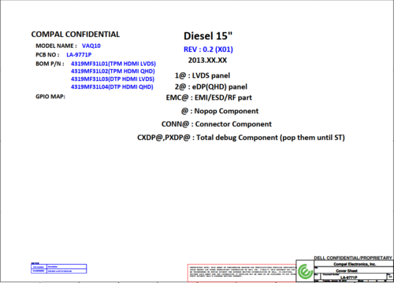The image size is (394, 283).
Task: Select the LA-9771P PCB number link
Action: point(79,55)
